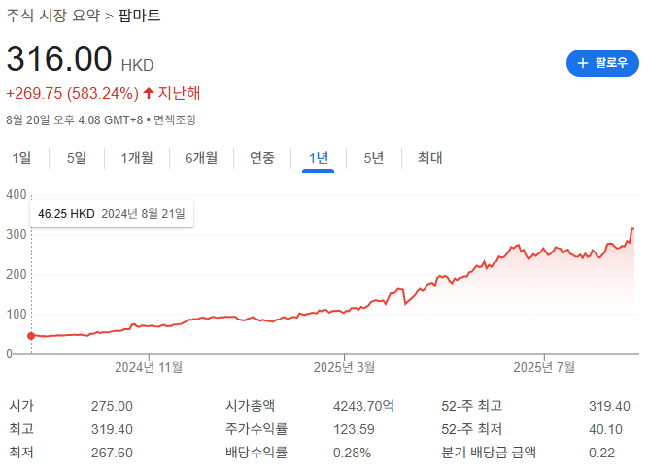
Task: Click the 46.25 HKD chart tooltip
Action: tap(112, 214)
